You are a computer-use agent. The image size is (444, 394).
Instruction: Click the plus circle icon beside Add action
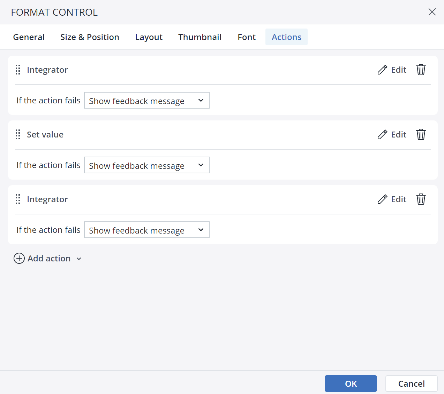(x=19, y=258)
